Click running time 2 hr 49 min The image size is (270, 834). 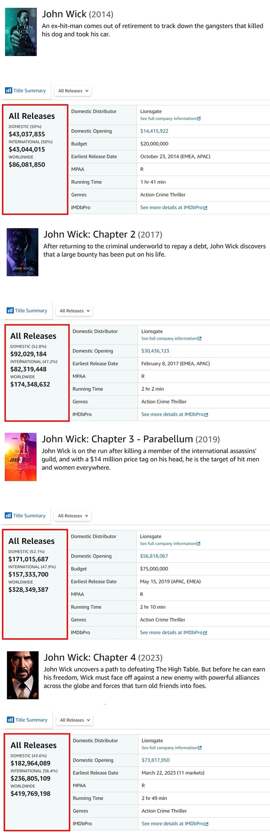(154, 799)
